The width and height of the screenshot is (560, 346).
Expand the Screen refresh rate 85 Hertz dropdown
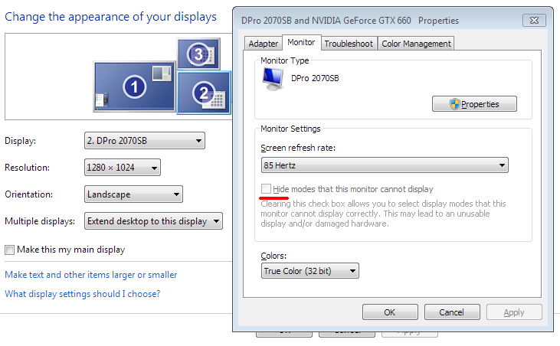point(385,165)
